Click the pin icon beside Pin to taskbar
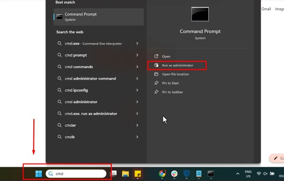Image resolution: width=284 pixels, height=181 pixels. [156, 92]
